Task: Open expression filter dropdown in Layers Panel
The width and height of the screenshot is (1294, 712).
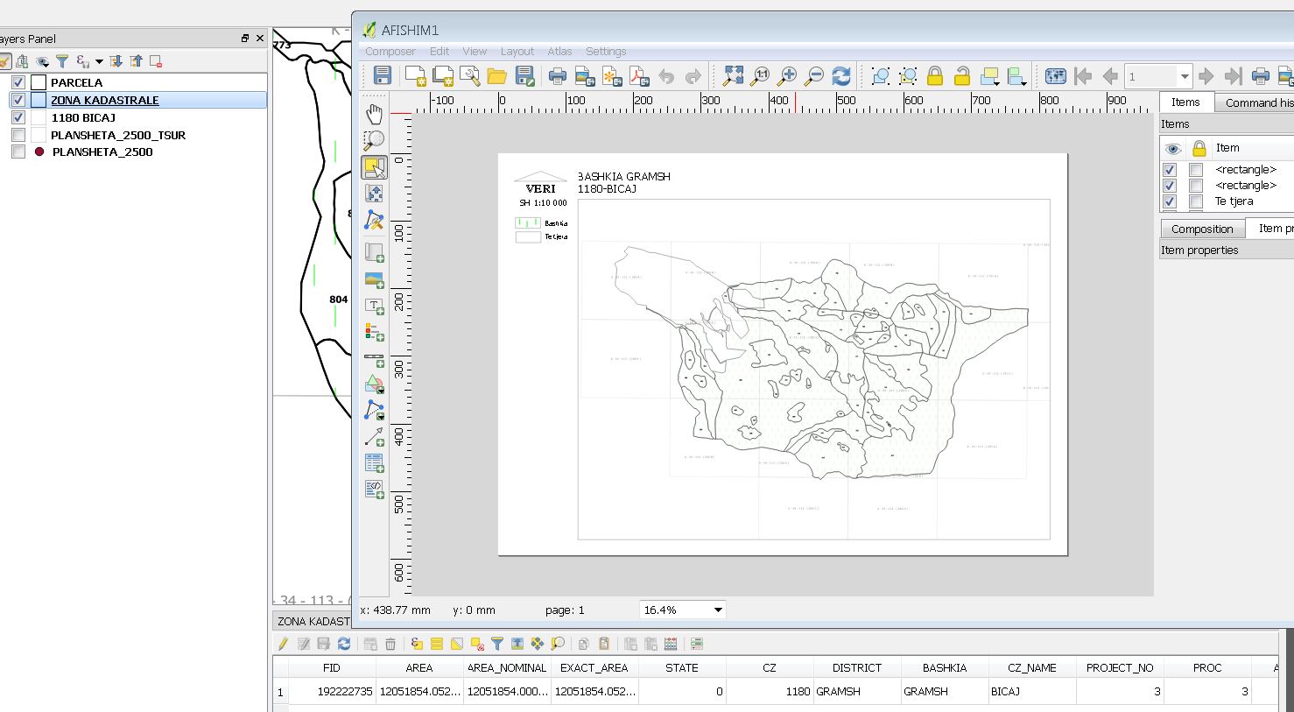Action: pos(99,61)
